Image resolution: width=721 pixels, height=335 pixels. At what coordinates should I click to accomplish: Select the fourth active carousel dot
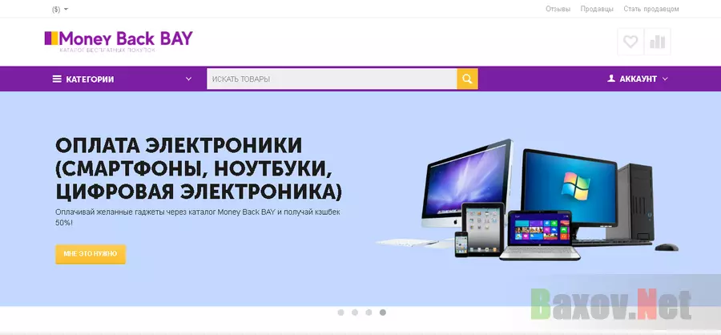click(x=383, y=313)
